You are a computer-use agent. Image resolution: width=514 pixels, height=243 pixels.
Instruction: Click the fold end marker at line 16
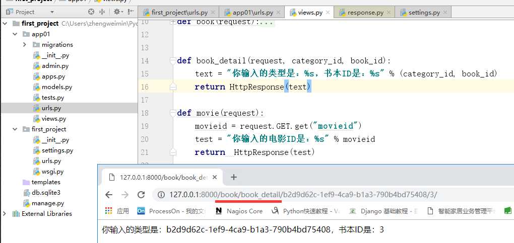173,87
